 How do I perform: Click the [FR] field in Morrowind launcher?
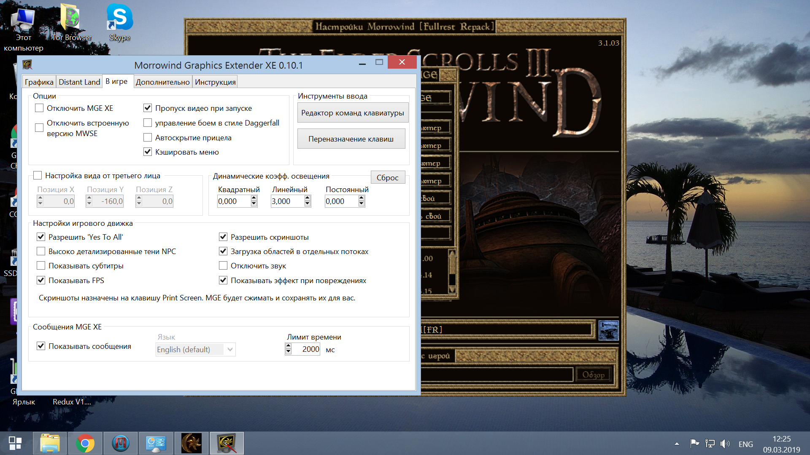508,329
